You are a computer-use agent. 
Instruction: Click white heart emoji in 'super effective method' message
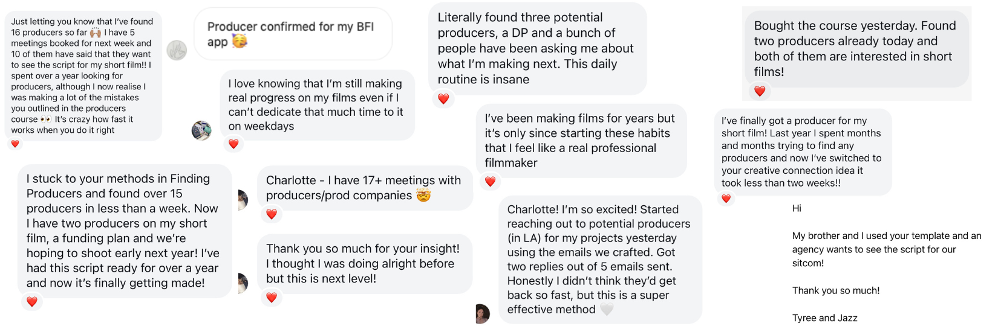pyautogui.click(x=607, y=310)
